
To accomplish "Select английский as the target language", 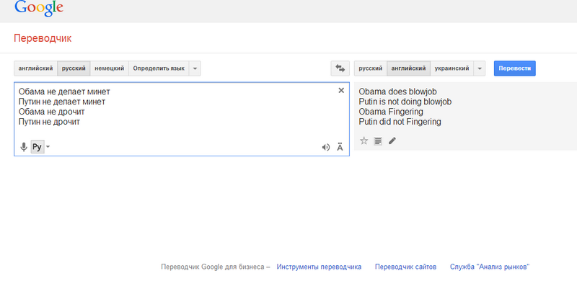I will point(408,68).
